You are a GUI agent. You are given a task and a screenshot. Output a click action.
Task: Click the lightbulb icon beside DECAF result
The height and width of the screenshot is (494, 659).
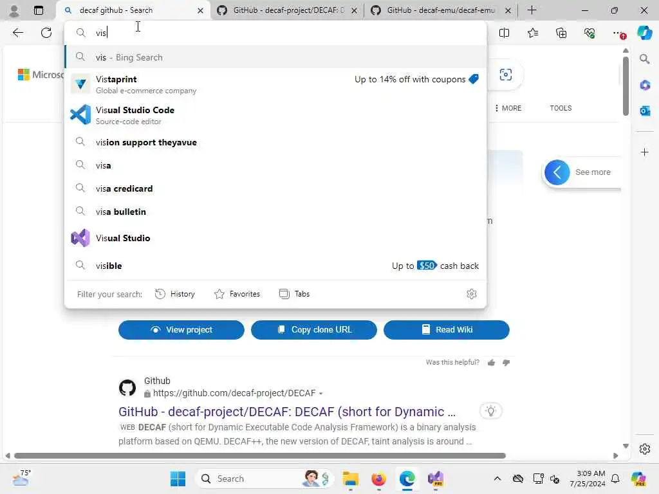click(491, 411)
